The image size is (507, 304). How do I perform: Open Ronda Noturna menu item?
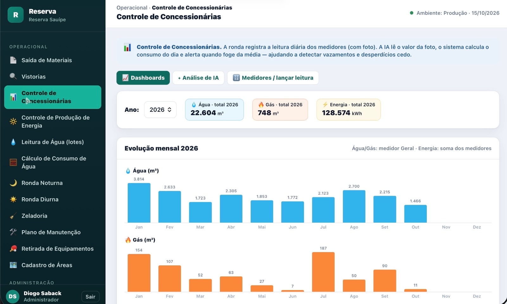point(53,183)
